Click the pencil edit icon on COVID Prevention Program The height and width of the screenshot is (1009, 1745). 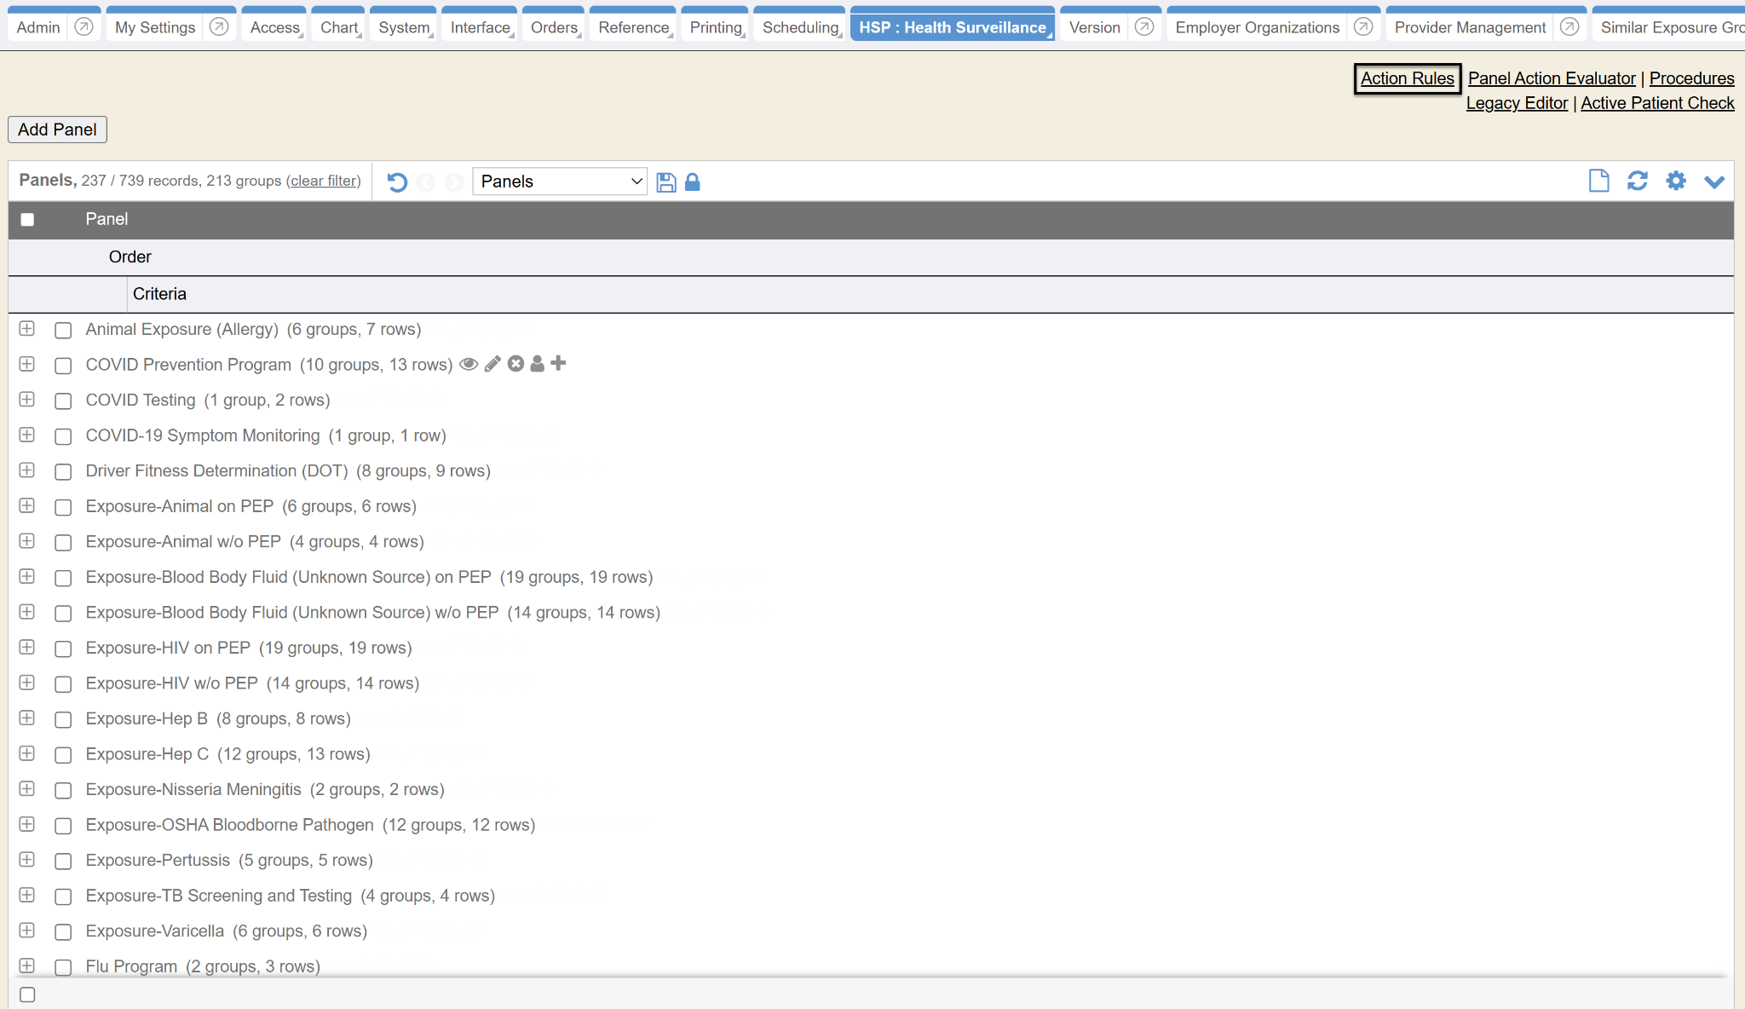(492, 364)
